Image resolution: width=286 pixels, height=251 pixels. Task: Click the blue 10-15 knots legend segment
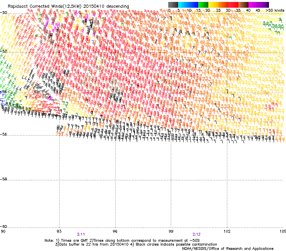[x=193, y=5]
